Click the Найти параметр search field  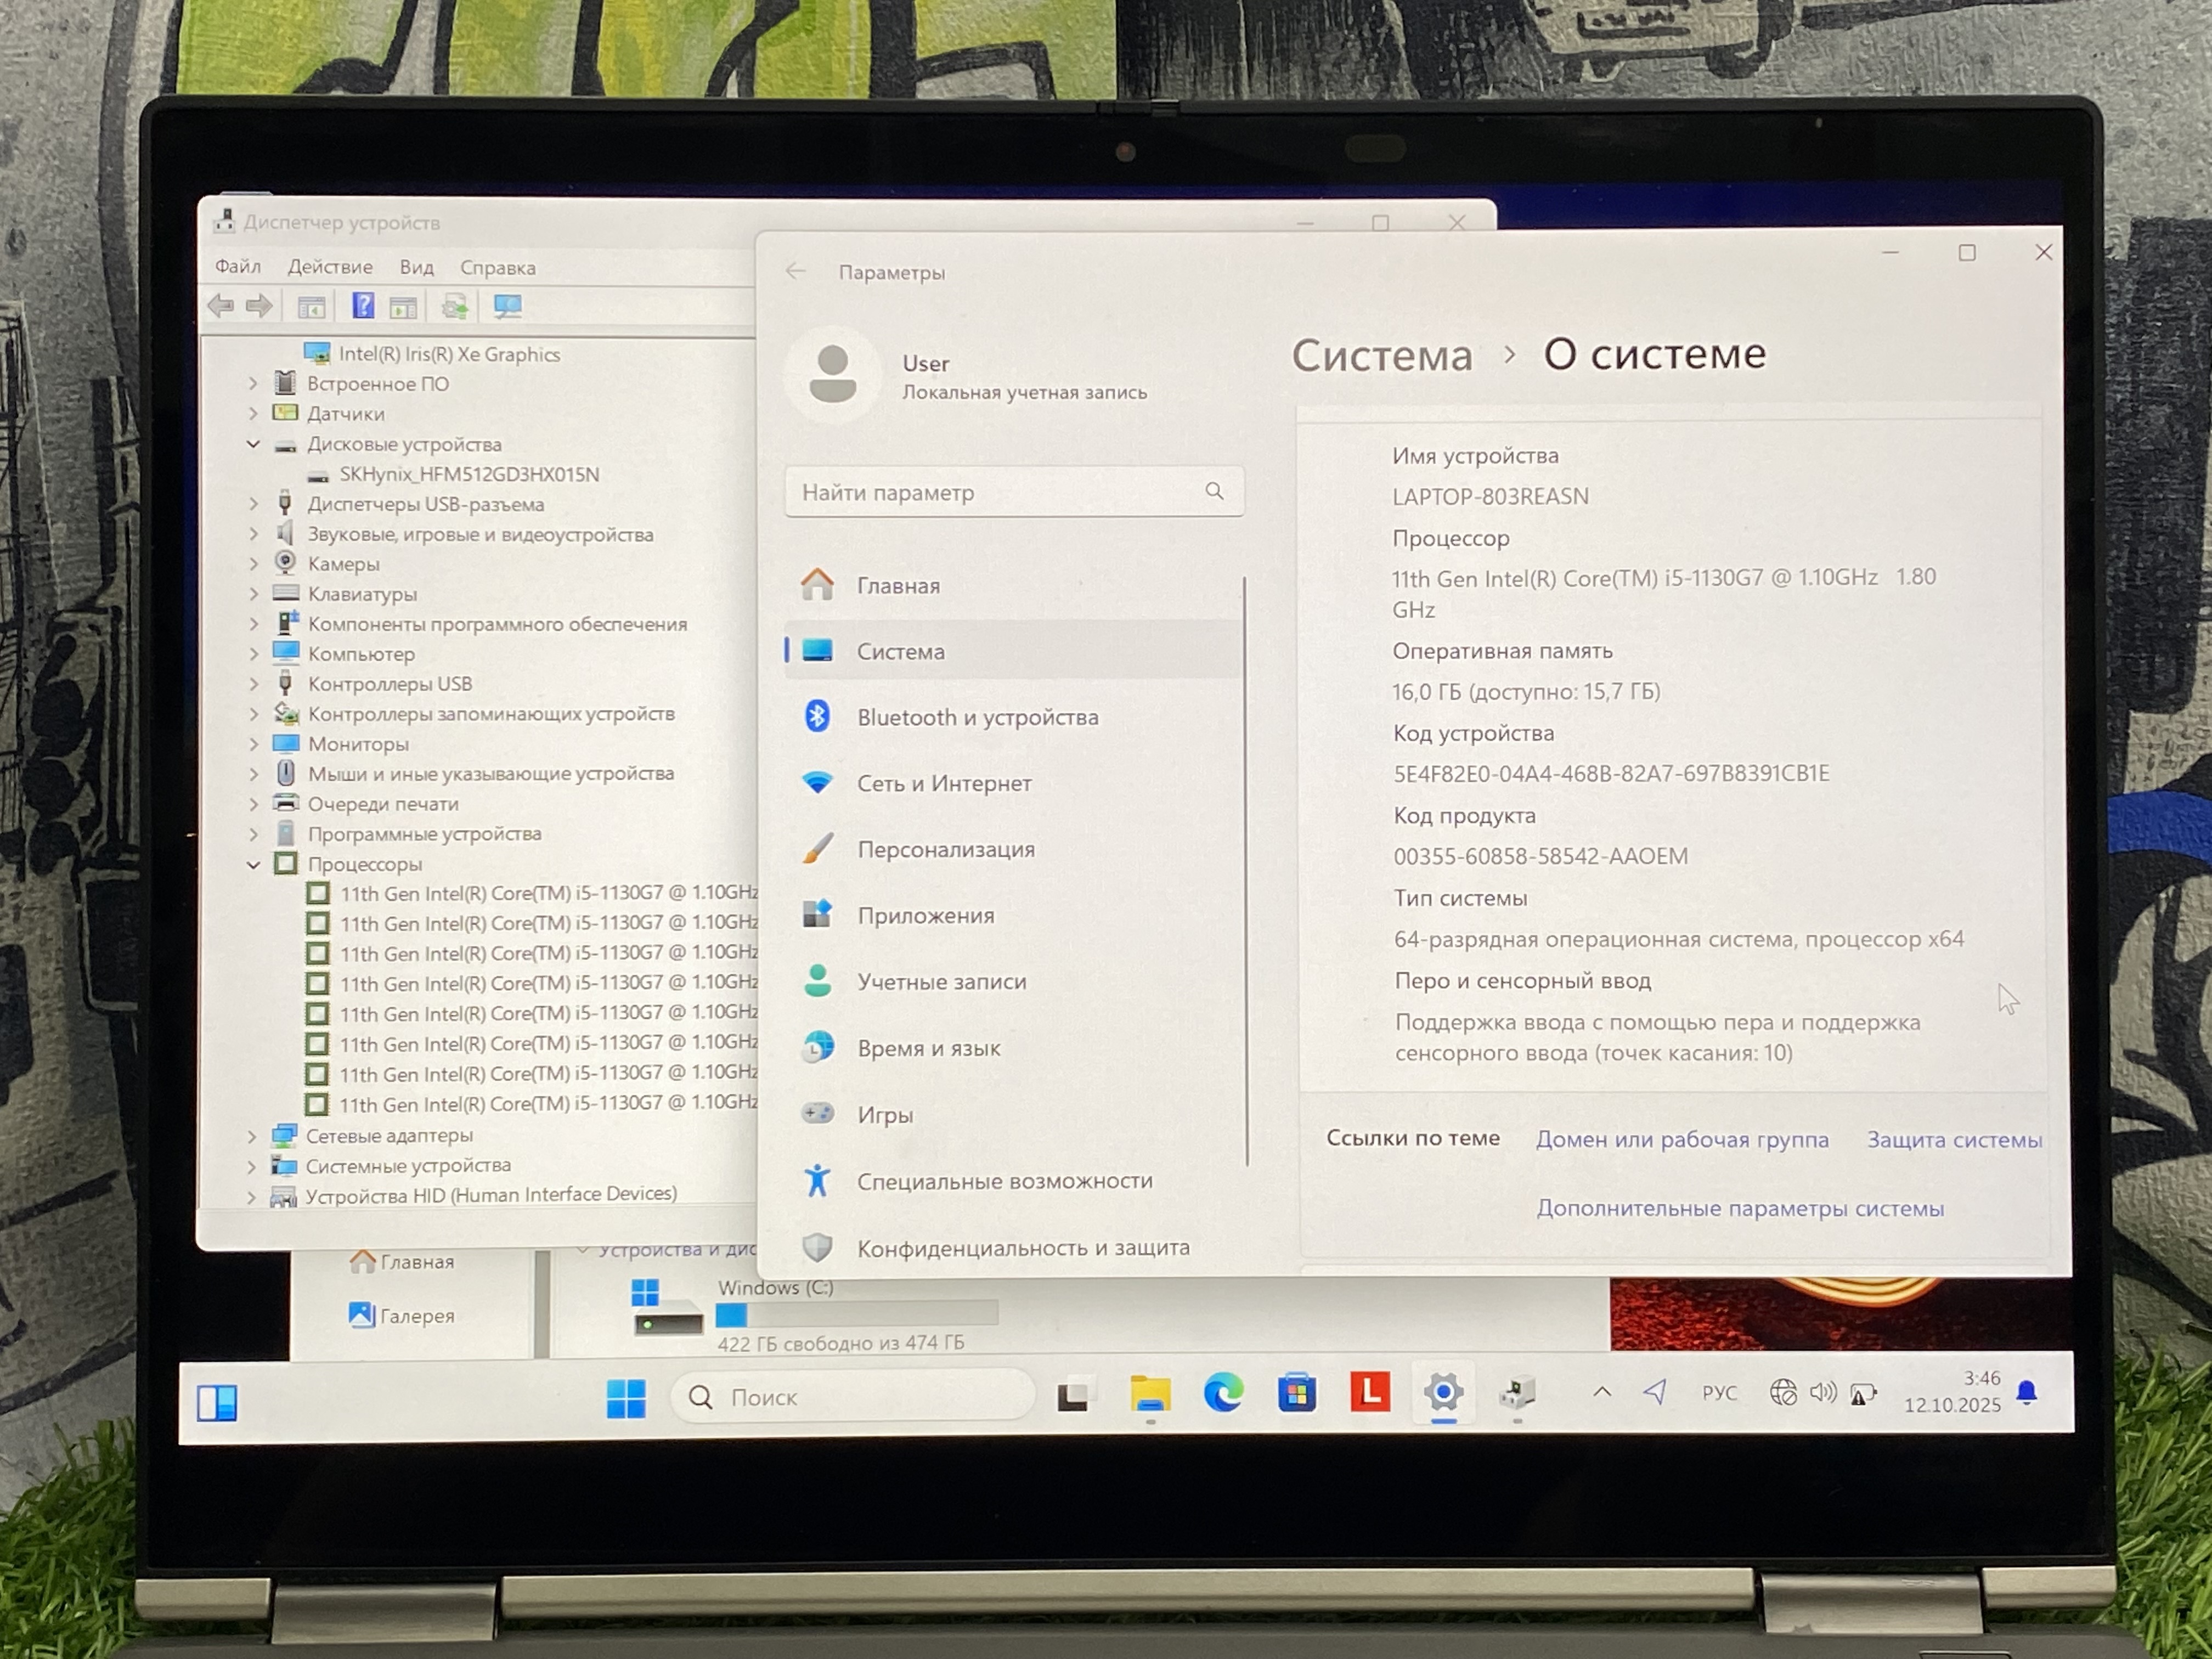point(1000,492)
